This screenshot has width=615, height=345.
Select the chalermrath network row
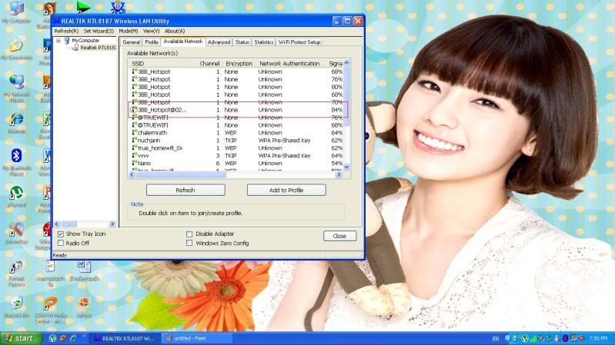[x=237, y=133]
